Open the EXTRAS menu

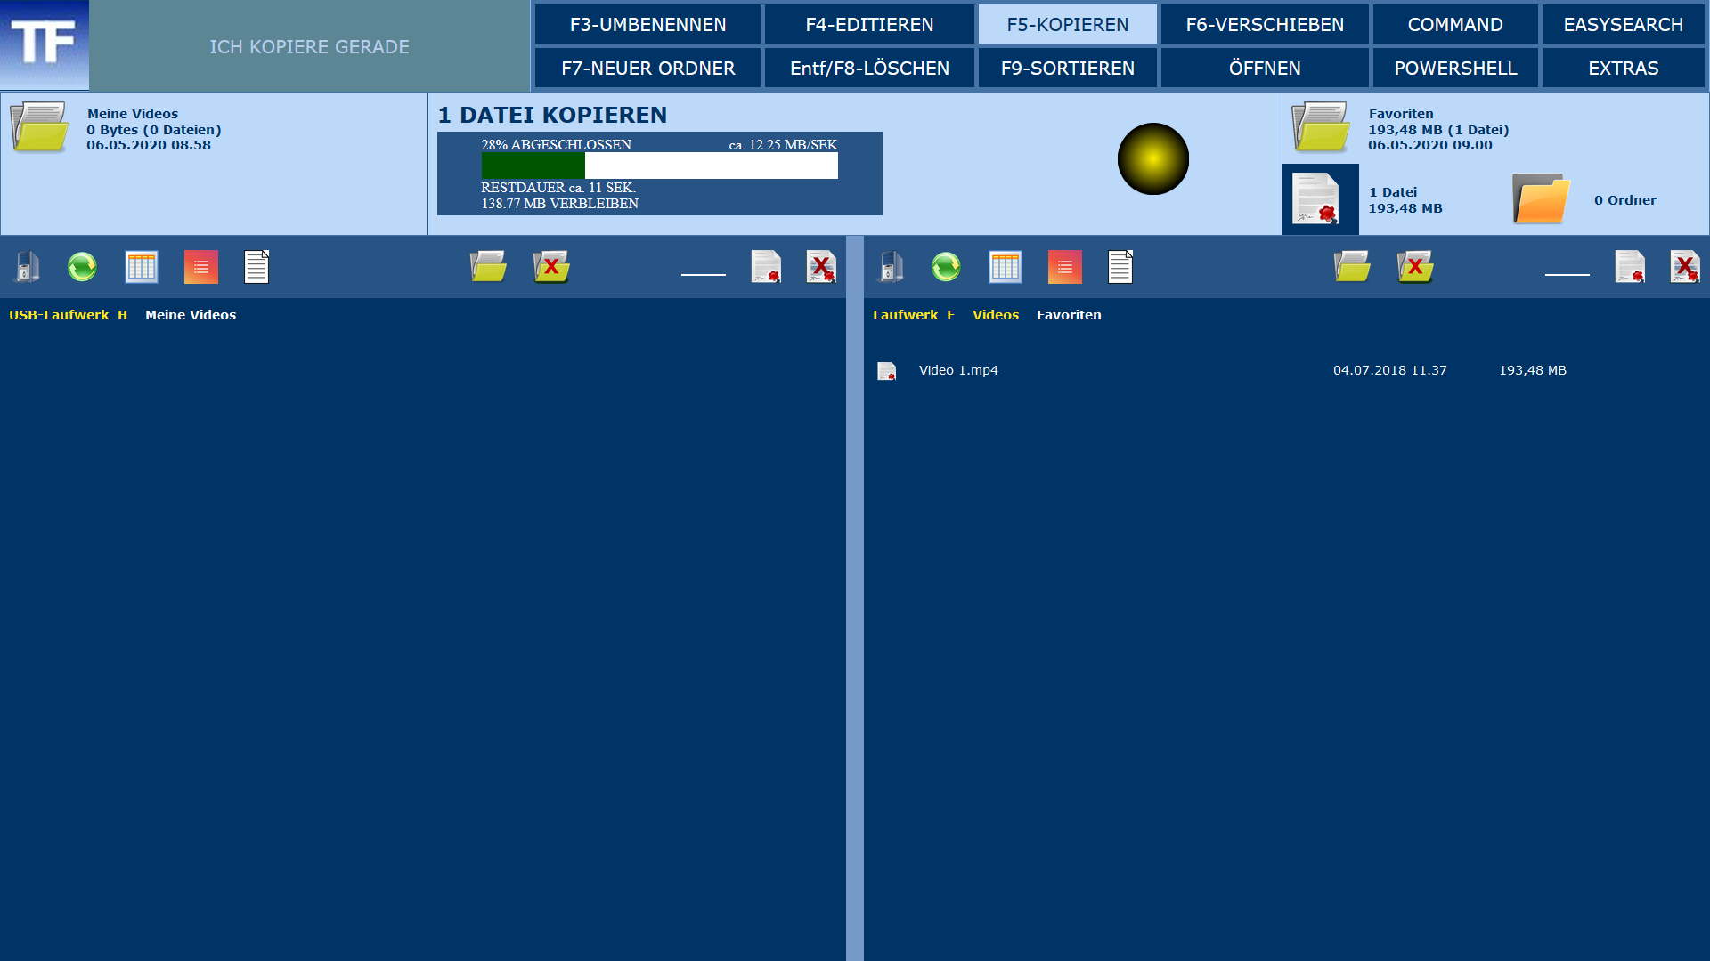pyautogui.click(x=1623, y=69)
